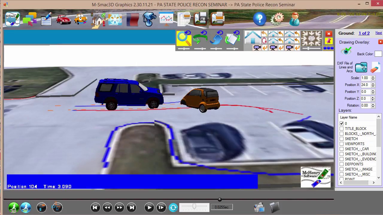This screenshot has height=215, width=383.
Task: Open the environment/building setup icon
Action: (x=98, y=19)
